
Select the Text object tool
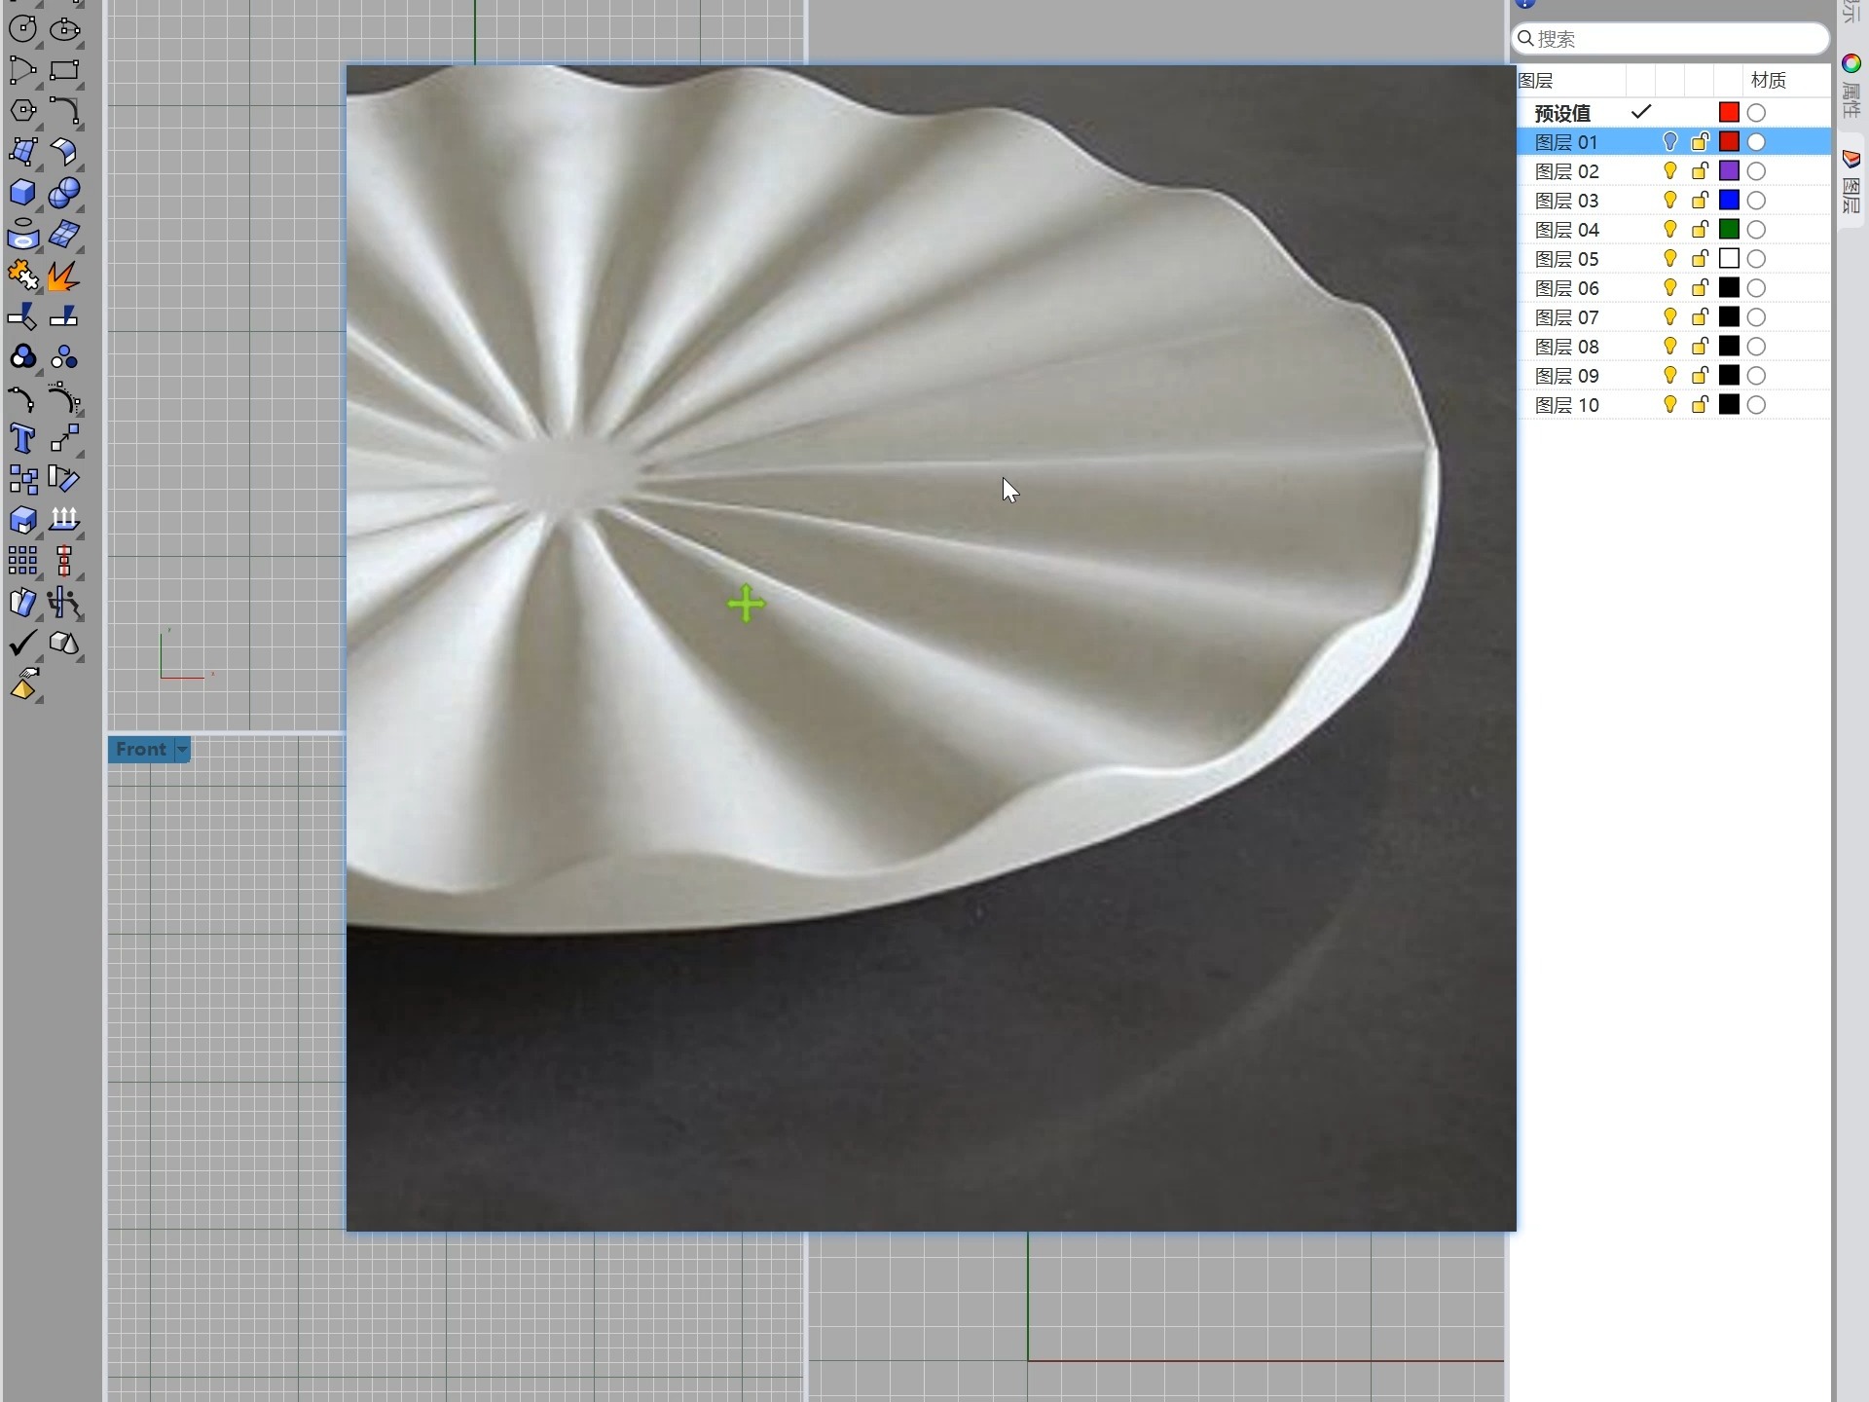[x=22, y=438]
